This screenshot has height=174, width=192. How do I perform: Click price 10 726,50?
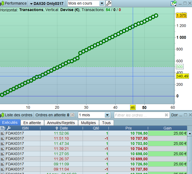(139, 164)
